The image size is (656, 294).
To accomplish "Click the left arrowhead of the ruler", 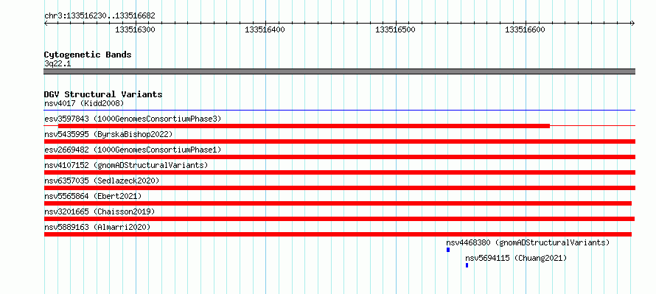I will [46, 24].
